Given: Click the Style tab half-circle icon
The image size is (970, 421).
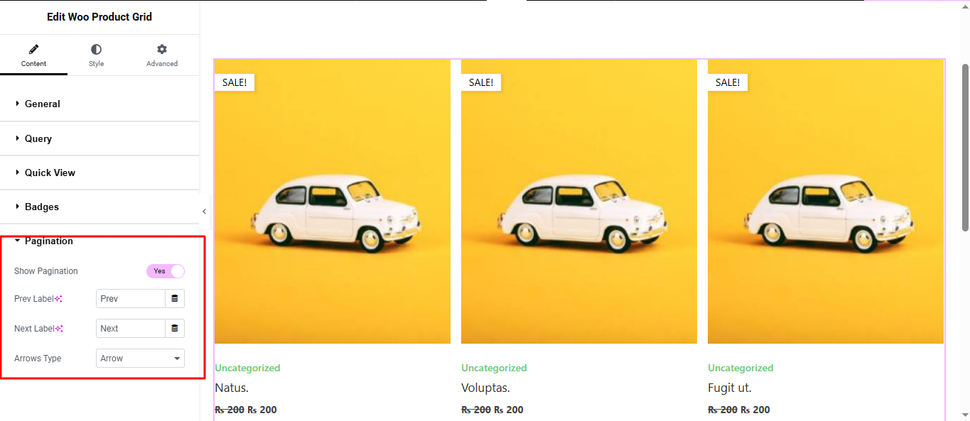Looking at the screenshot, I should 96,49.
